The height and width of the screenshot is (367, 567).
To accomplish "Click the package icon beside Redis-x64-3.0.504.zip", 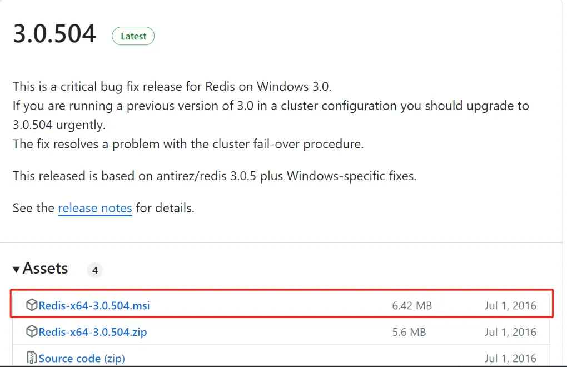I will coord(32,332).
